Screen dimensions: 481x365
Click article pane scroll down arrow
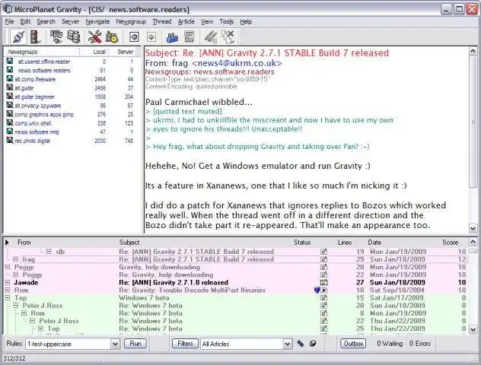pyautogui.click(x=473, y=228)
